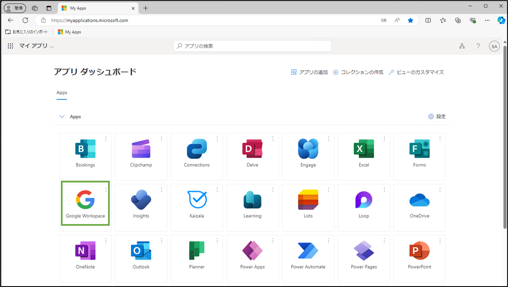This screenshot has width=508, height=287.
Task: Open the more options menu on Forms tile
Action: pos(440,138)
